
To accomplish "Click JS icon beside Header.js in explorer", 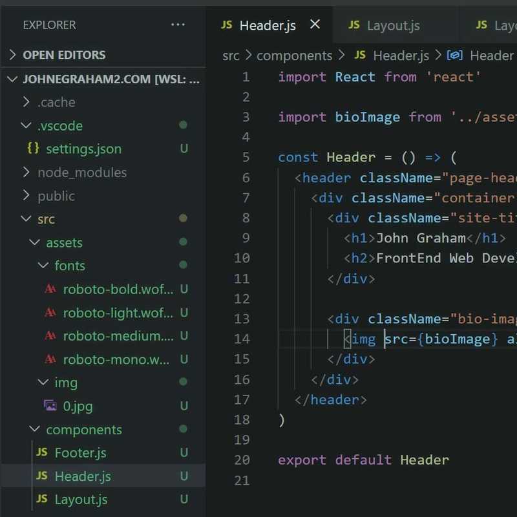I will click(x=42, y=476).
